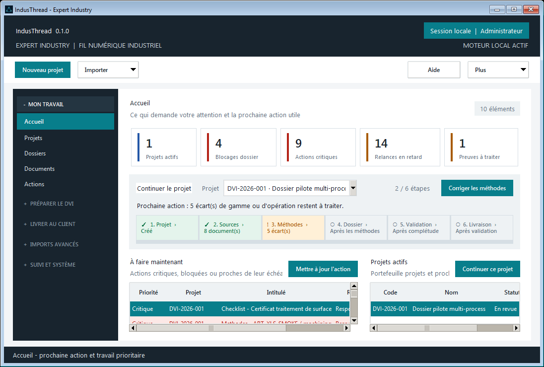Select step 3. Méthodes 5 écart(s)
This screenshot has height=367, width=544.
[x=293, y=228]
